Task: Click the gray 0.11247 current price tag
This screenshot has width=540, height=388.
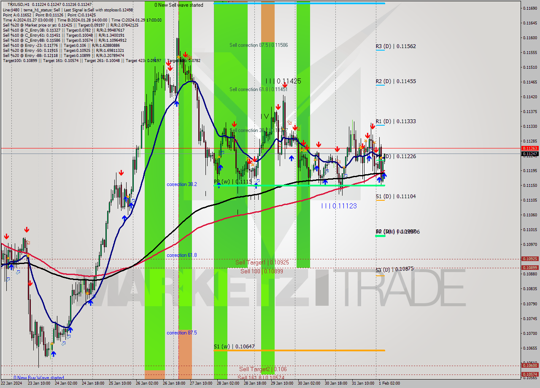Action: point(529,154)
